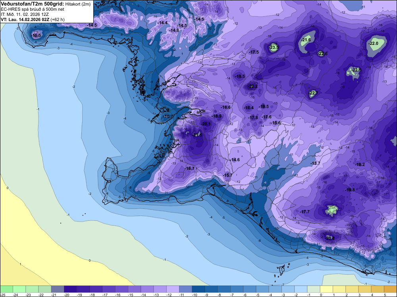
Task: Click the -22.5 temperature label
Action: point(357,70)
